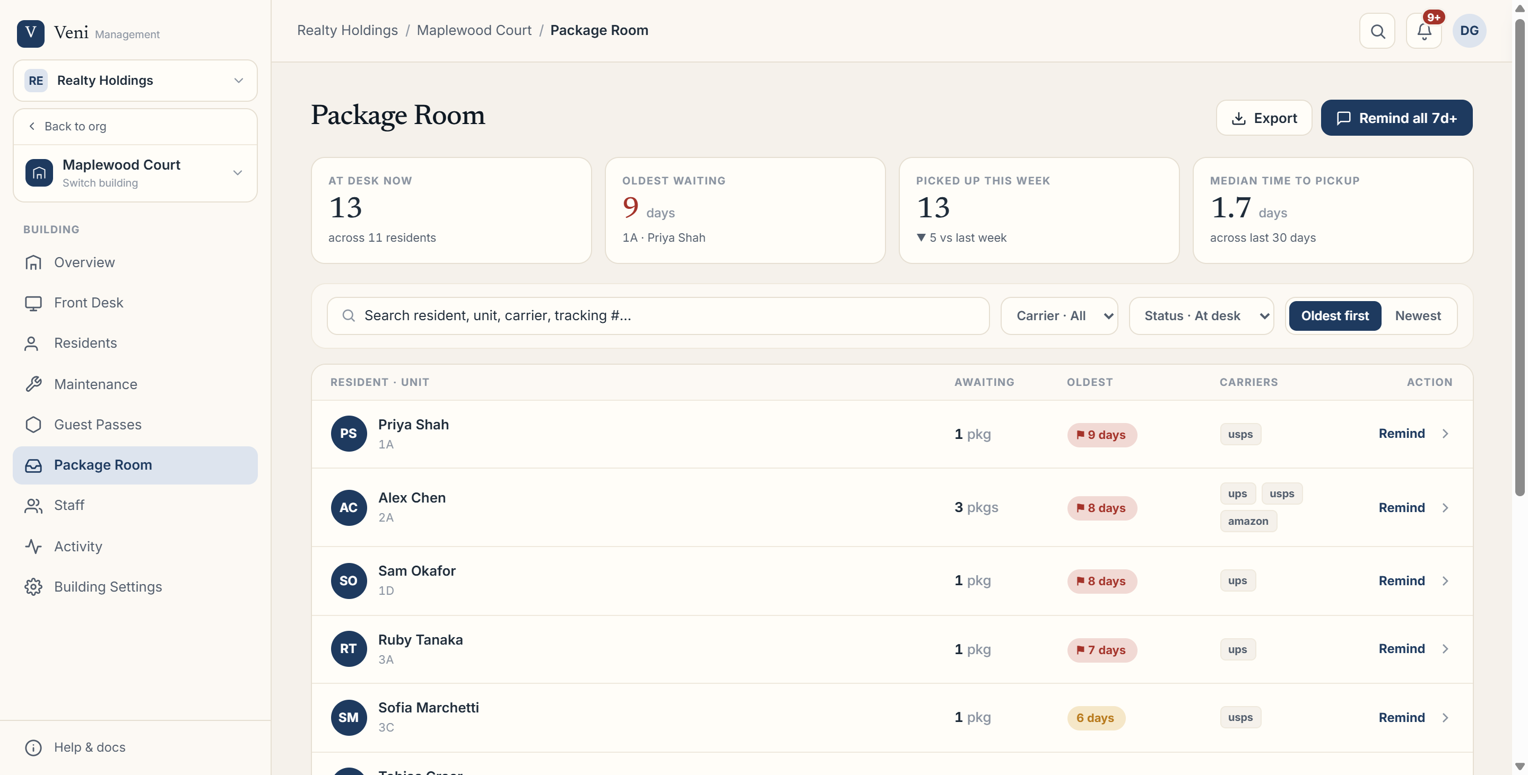
Task: Click the Guest Passes hexagon icon
Action: point(33,424)
